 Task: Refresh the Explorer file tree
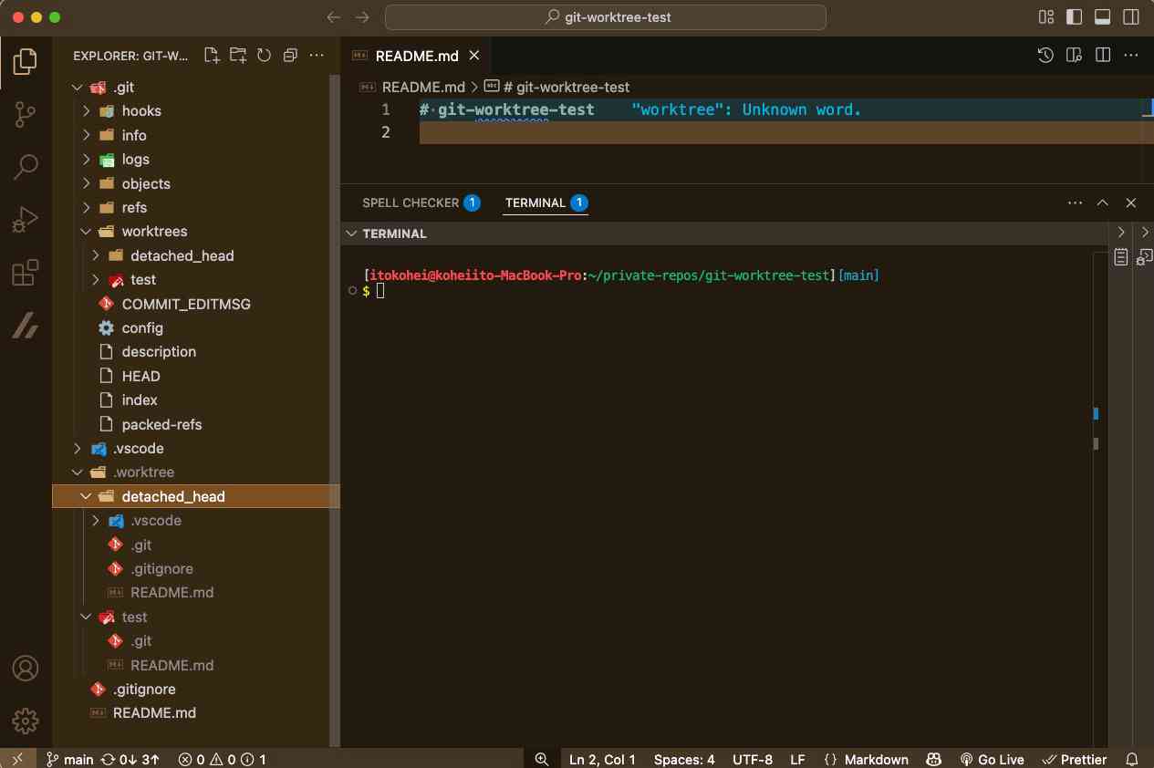coord(264,56)
